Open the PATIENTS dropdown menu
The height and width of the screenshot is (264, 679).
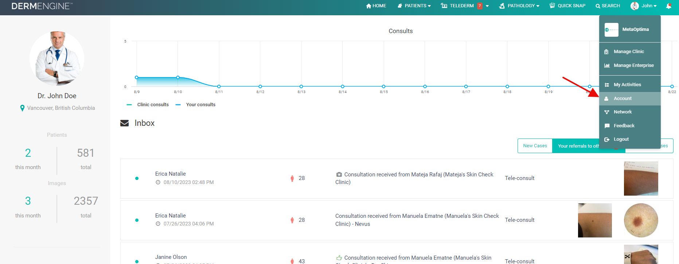pos(414,6)
